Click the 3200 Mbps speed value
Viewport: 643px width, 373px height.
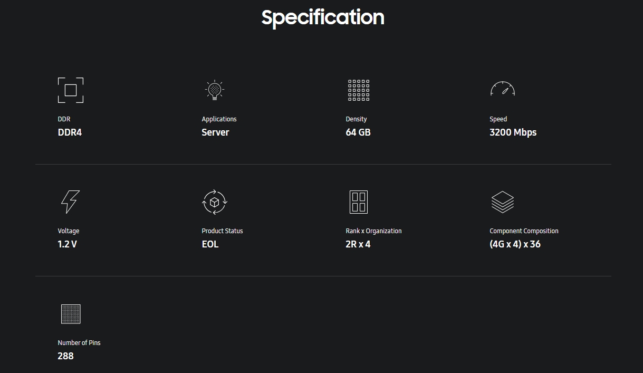point(513,132)
